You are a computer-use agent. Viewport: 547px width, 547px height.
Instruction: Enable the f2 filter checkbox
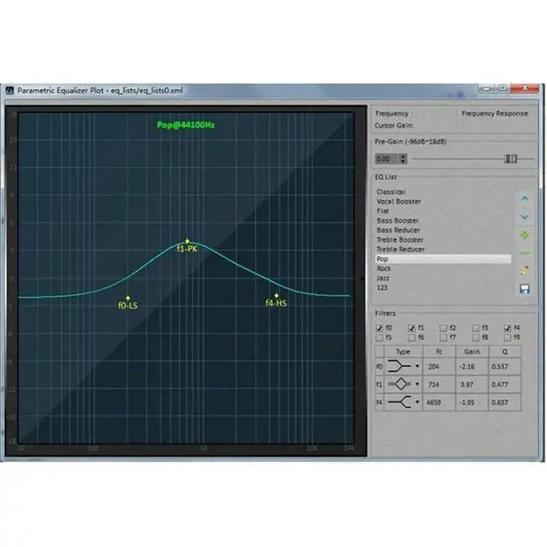pos(444,327)
